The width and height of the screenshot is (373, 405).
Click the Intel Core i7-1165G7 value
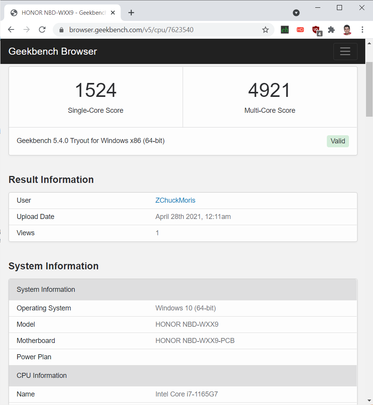(186, 394)
